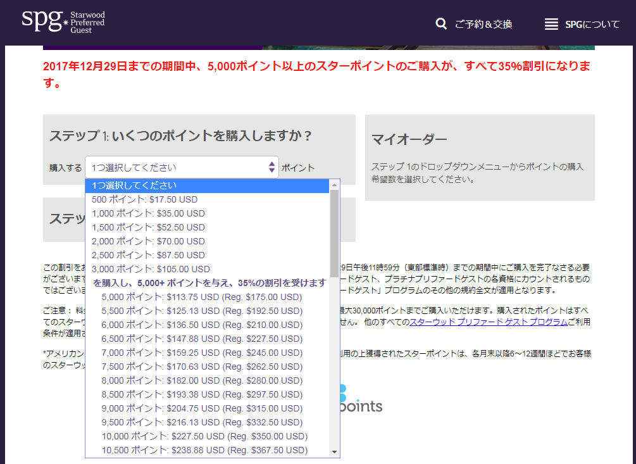The image size is (636, 464).
Task: Click the dropdown list scroll up arrow
Action: (x=334, y=185)
